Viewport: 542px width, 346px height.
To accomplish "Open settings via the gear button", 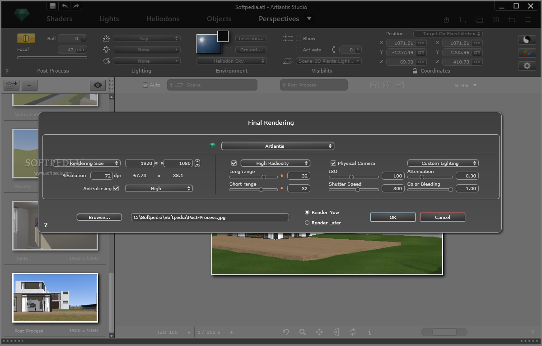I will point(527,66).
